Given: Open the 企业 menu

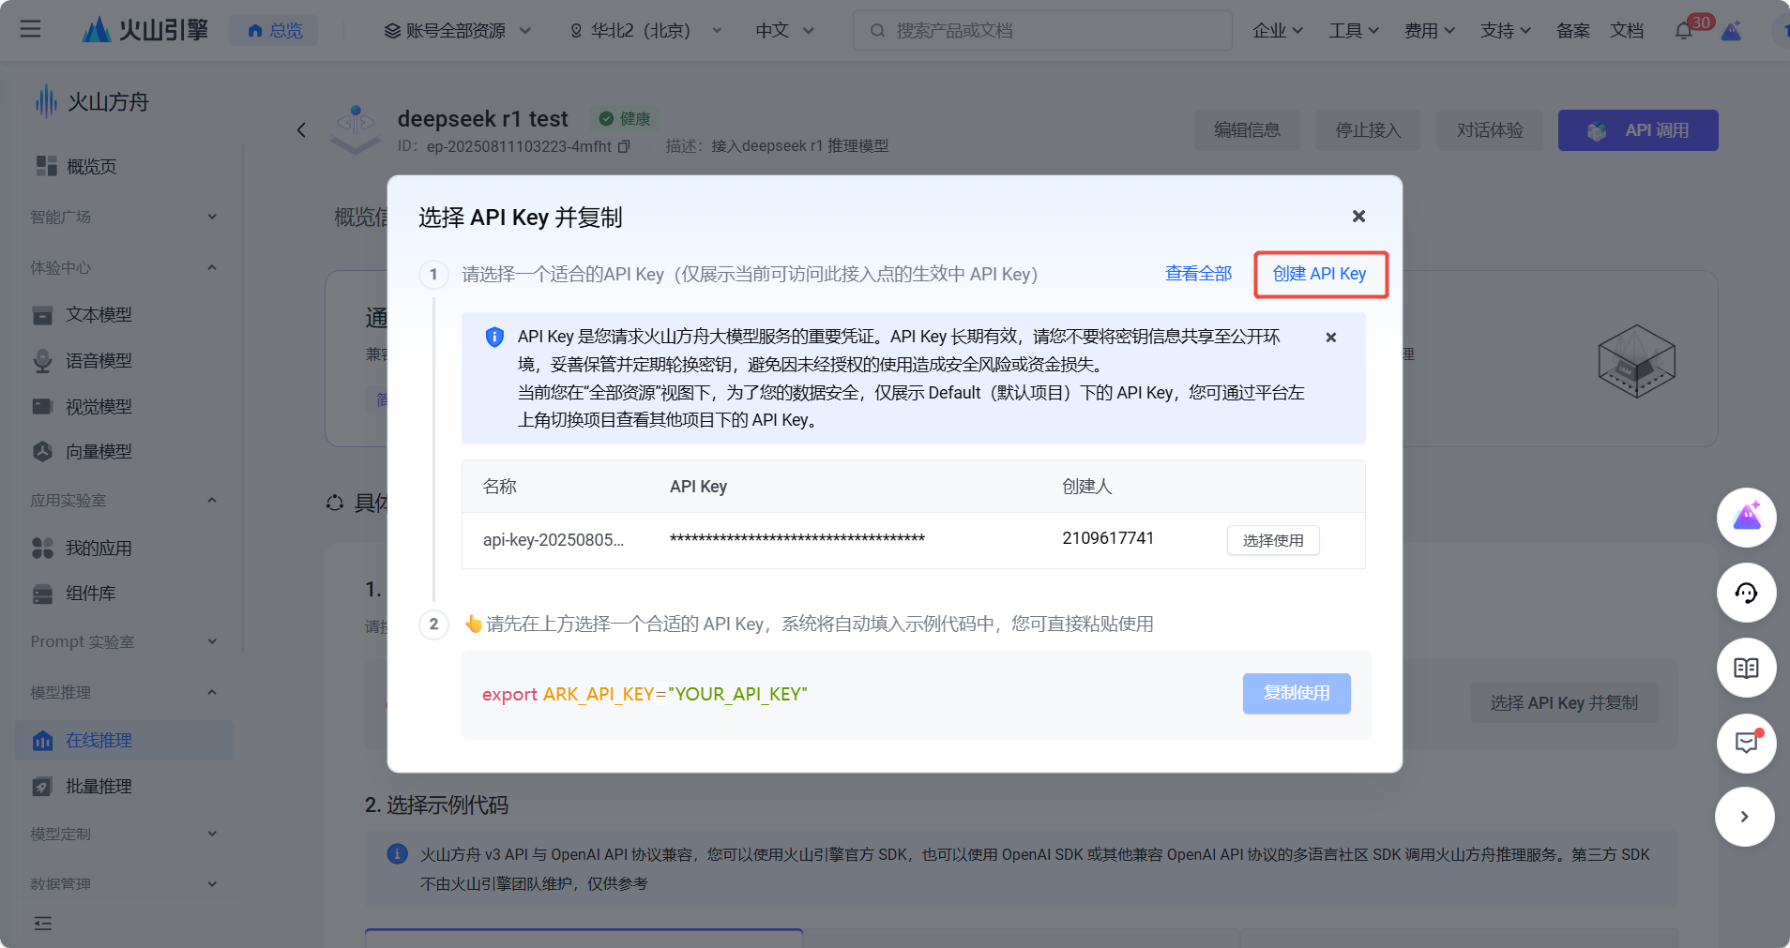Looking at the screenshot, I should click(1278, 31).
